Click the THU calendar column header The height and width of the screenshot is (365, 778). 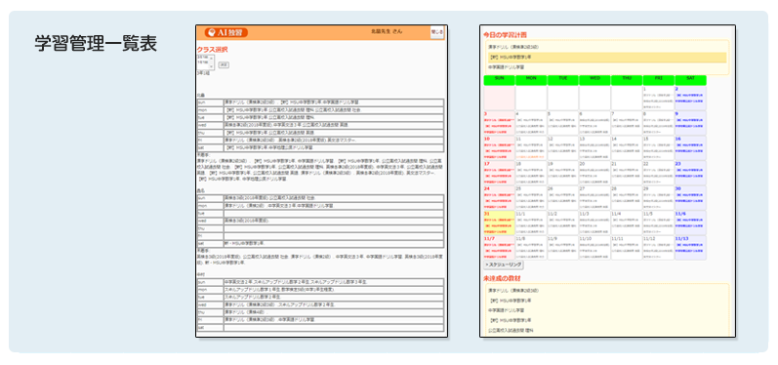627,80
